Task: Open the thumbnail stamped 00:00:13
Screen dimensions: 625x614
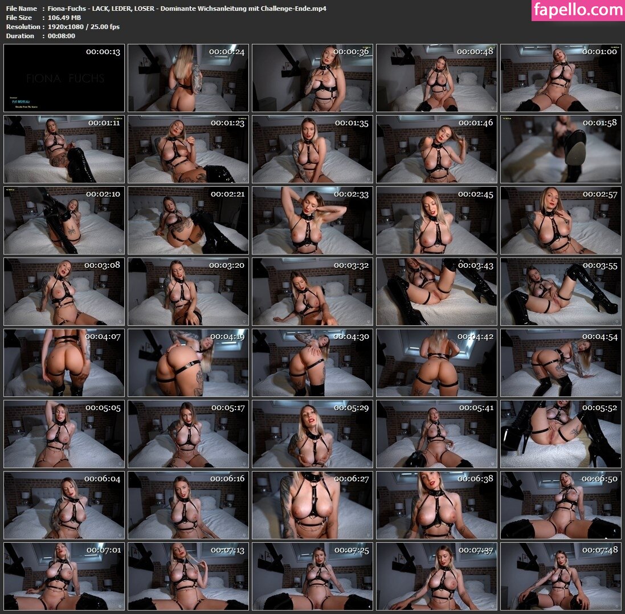Action: click(x=64, y=77)
